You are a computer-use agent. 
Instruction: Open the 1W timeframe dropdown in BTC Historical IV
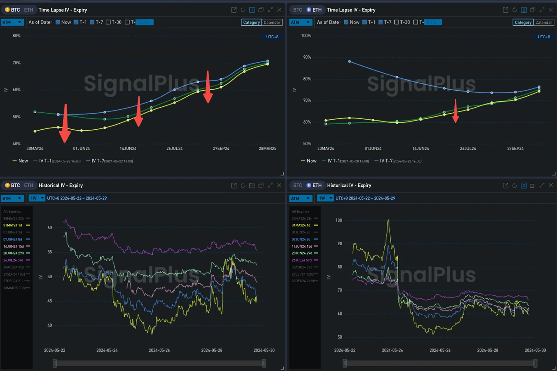37,198
